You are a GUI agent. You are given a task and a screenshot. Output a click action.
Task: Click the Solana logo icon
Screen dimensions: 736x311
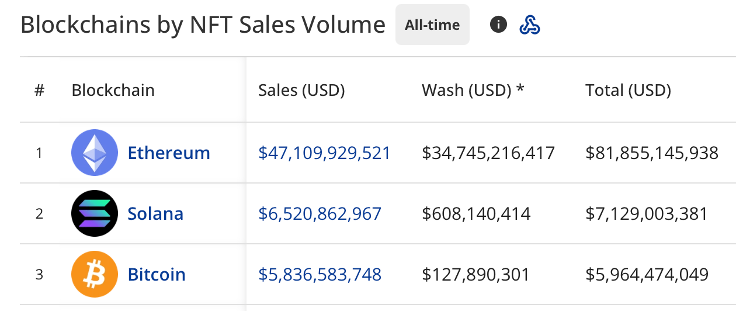(x=94, y=213)
